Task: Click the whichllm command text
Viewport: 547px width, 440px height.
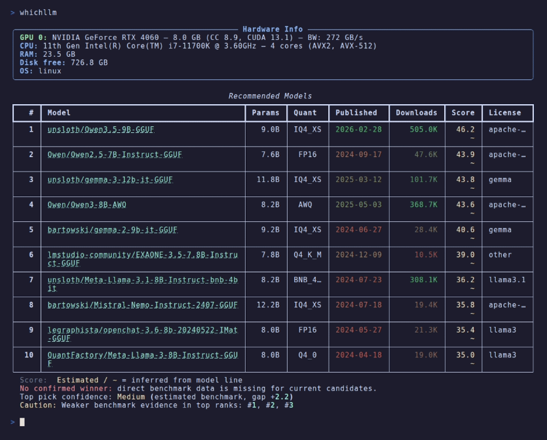Action: tap(38, 12)
